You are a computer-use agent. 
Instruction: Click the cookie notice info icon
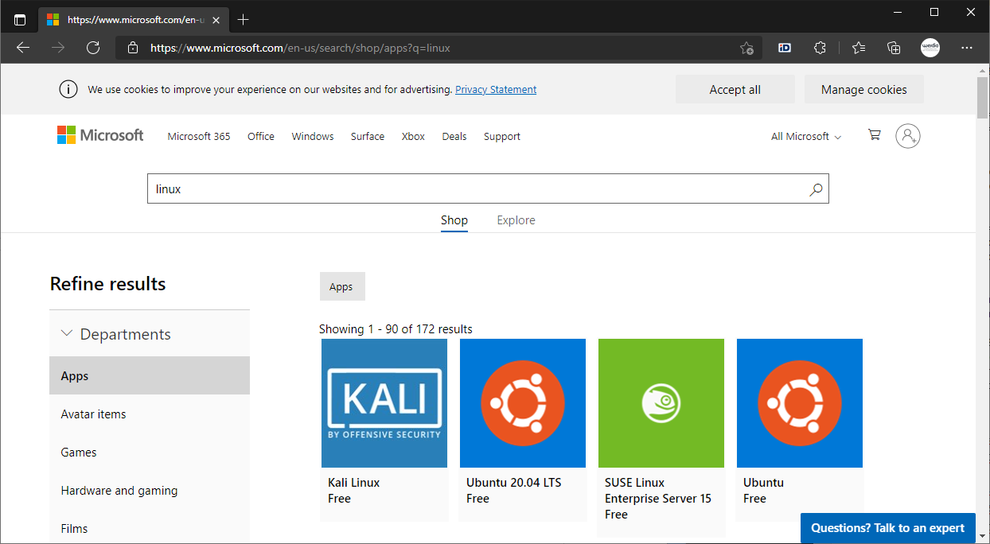pyautogui.click(x=68, y=89)
